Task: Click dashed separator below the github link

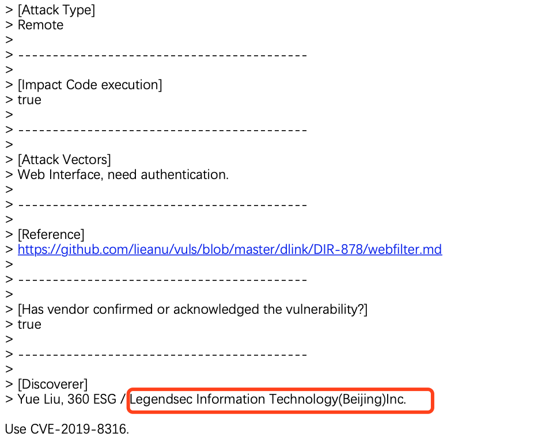Action: click(x=162, y=280)
